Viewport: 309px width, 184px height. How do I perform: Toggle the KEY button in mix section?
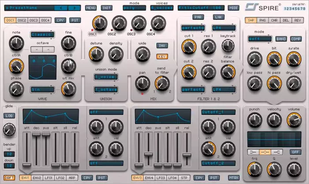coord(162,56)
